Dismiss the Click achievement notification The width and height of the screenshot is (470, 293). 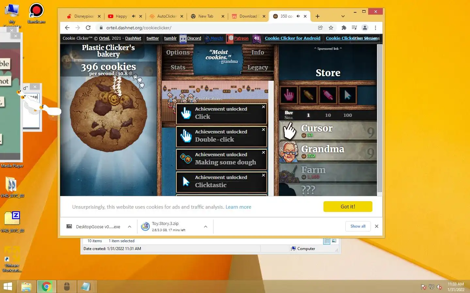(x=263, y=107)
